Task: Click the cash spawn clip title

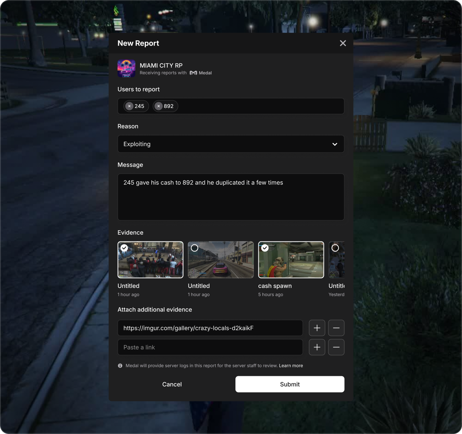Action: [275, 286]
